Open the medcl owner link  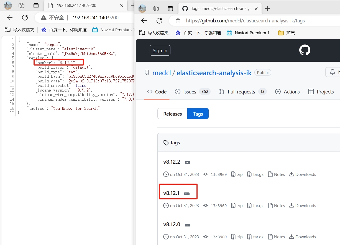(x=161, y=73)
